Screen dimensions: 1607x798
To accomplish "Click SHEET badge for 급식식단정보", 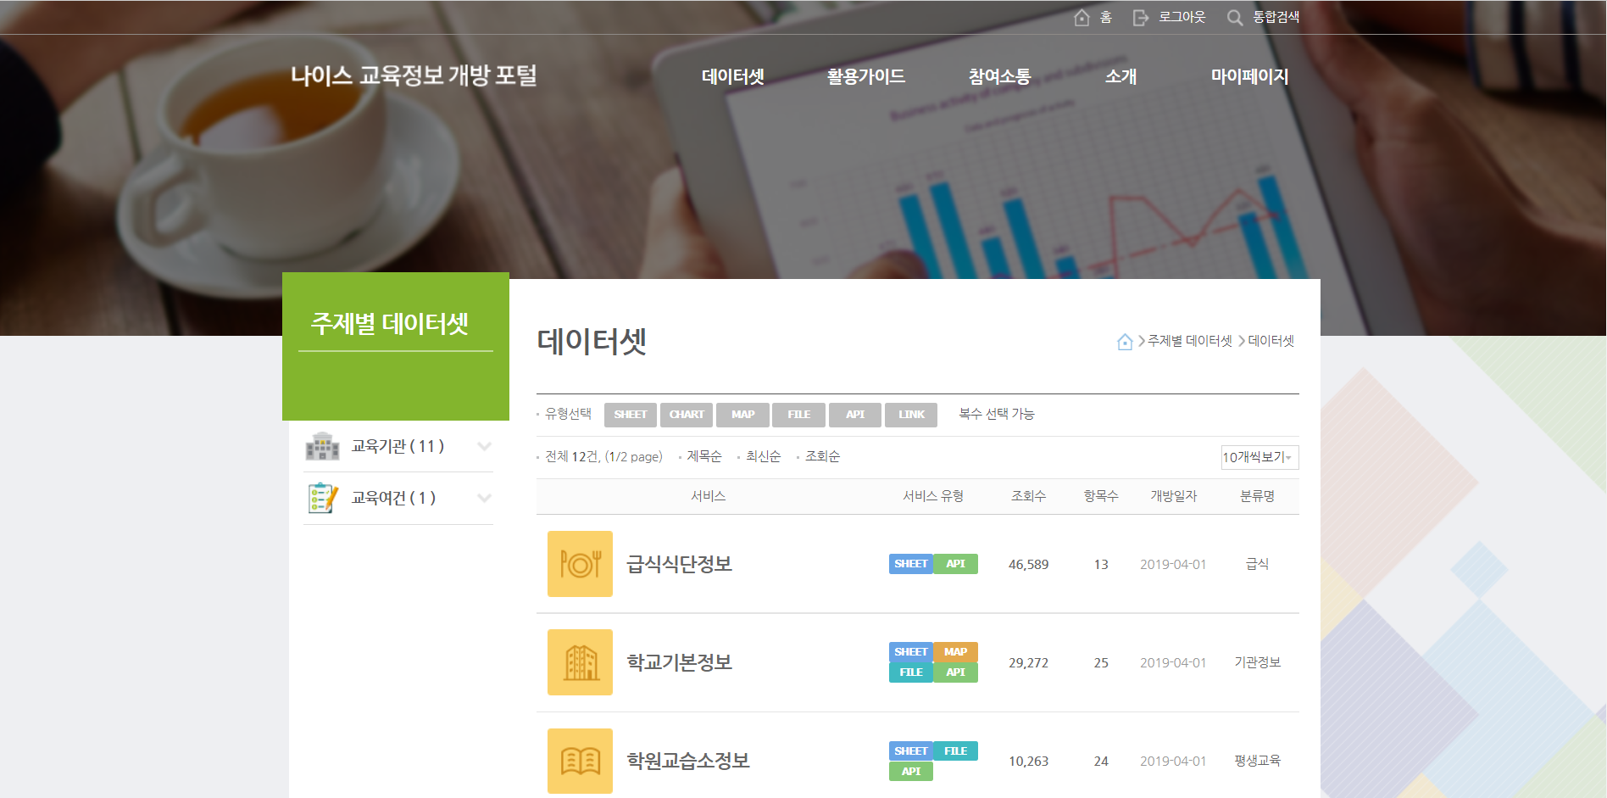I will coord(911,564).
